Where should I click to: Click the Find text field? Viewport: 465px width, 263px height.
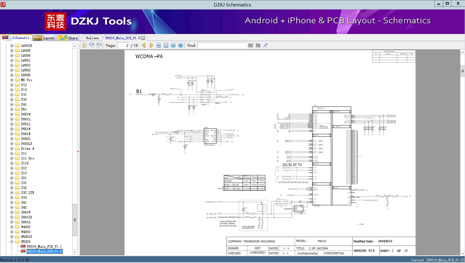[222, 45]
